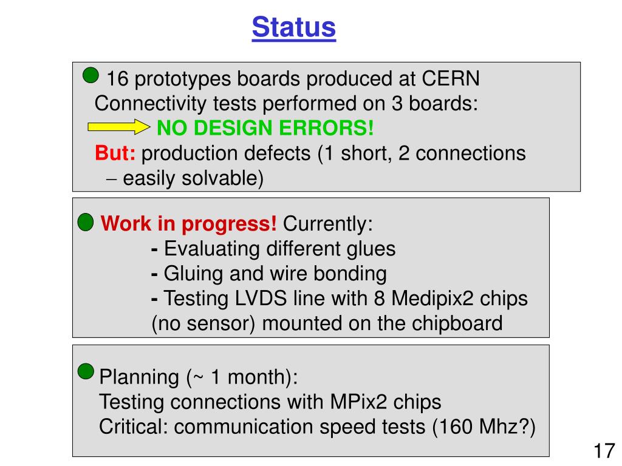Click the Testing connections with MPix2 chips line
The height and width of the screenshot is (466, 622).
pyautogui.click(x=270, y=402)
